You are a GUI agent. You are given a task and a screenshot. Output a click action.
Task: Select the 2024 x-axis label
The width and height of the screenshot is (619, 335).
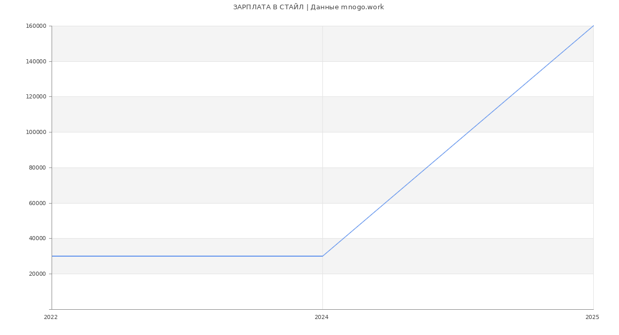[321, 317]
